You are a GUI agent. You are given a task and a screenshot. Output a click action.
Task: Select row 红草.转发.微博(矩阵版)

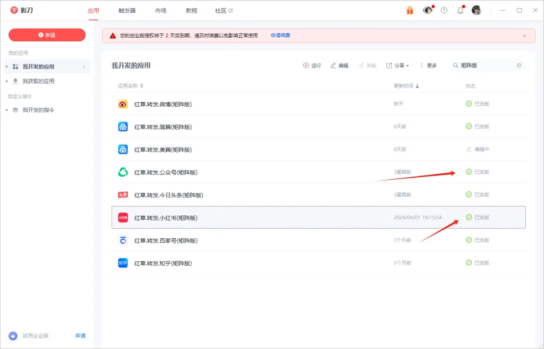point(318,104)
